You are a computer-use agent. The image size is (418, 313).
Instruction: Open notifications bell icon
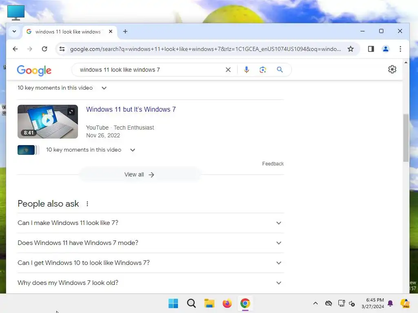[390, 303]
